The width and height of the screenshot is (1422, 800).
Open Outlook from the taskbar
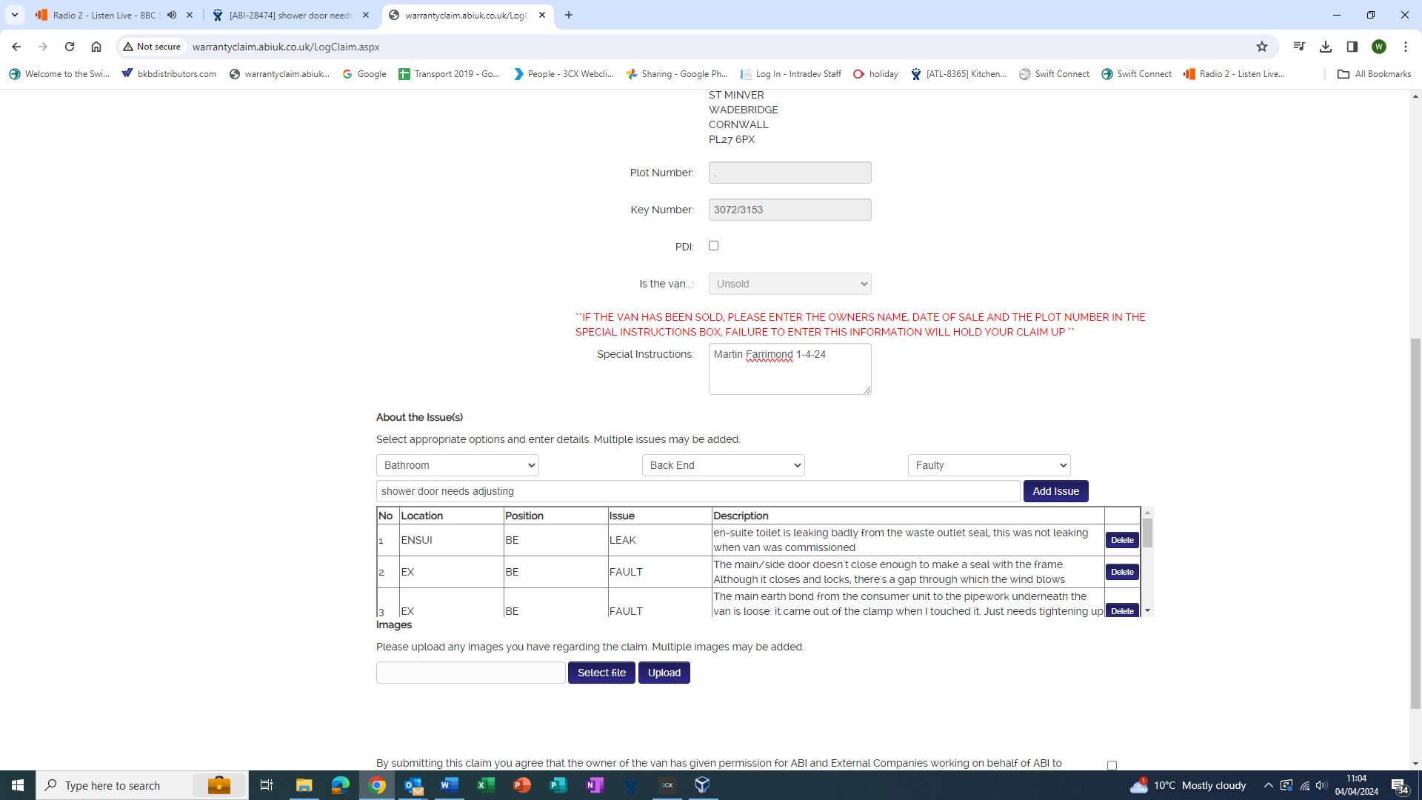coord(413,785)
